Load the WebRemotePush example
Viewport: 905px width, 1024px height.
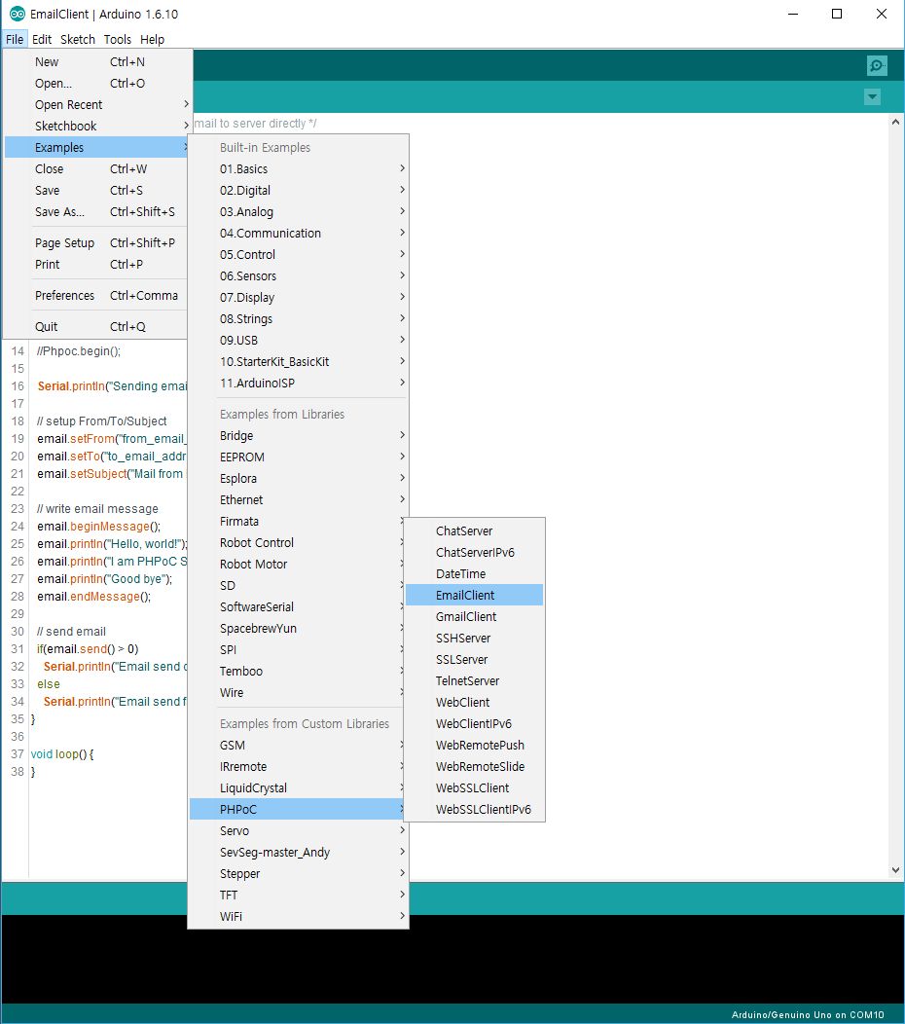tap(475, 746)
